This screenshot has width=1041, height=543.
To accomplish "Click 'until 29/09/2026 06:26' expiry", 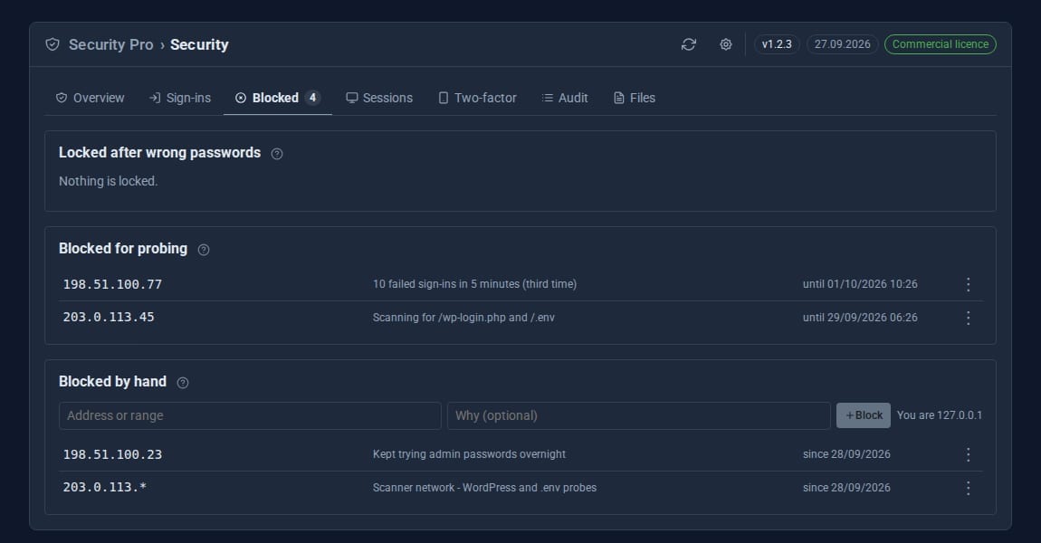I will click(x=860, y=318).
